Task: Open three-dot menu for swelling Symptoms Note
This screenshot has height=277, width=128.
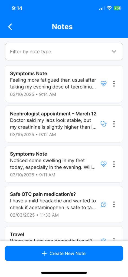Action: pos(114,164)
